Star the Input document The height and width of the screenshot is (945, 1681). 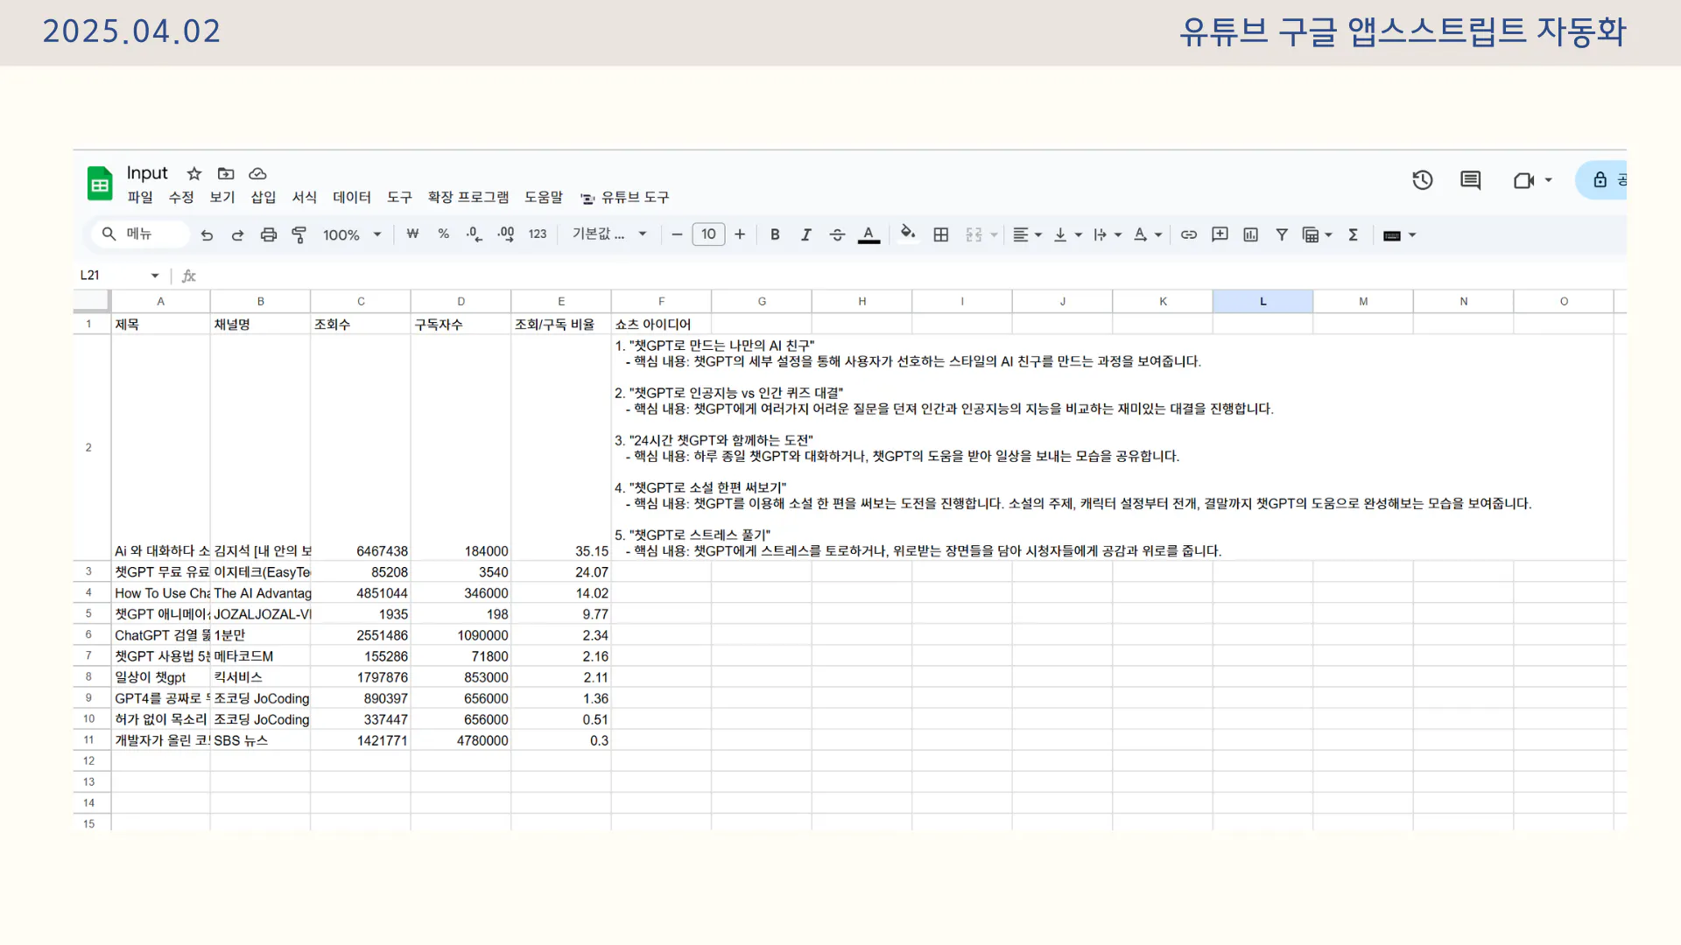tap(194, 173)
